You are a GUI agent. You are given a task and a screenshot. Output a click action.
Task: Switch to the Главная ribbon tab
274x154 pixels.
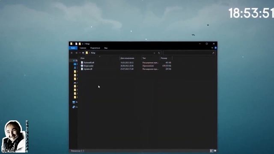click(x=83, y=48)
